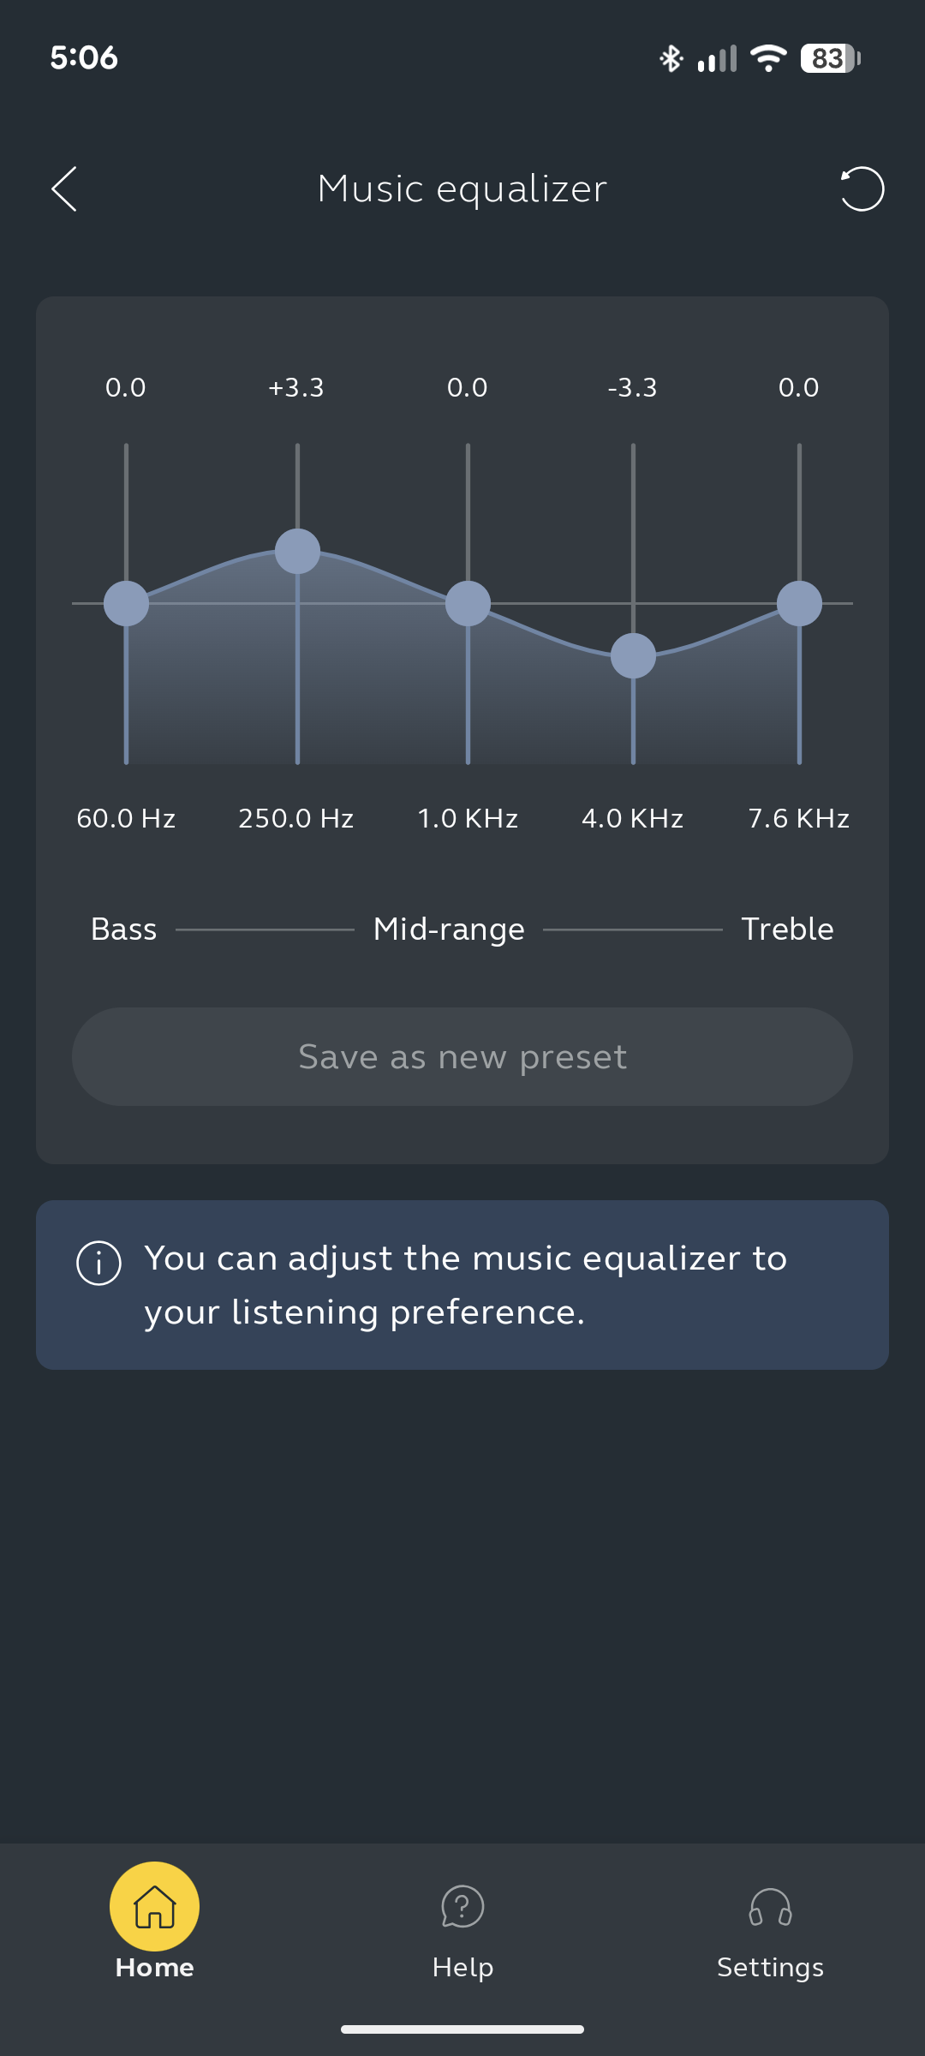Screen dimensions: 925x2056
Task: Reset the equalizer with the circular arrow
Action: point(862,188)
